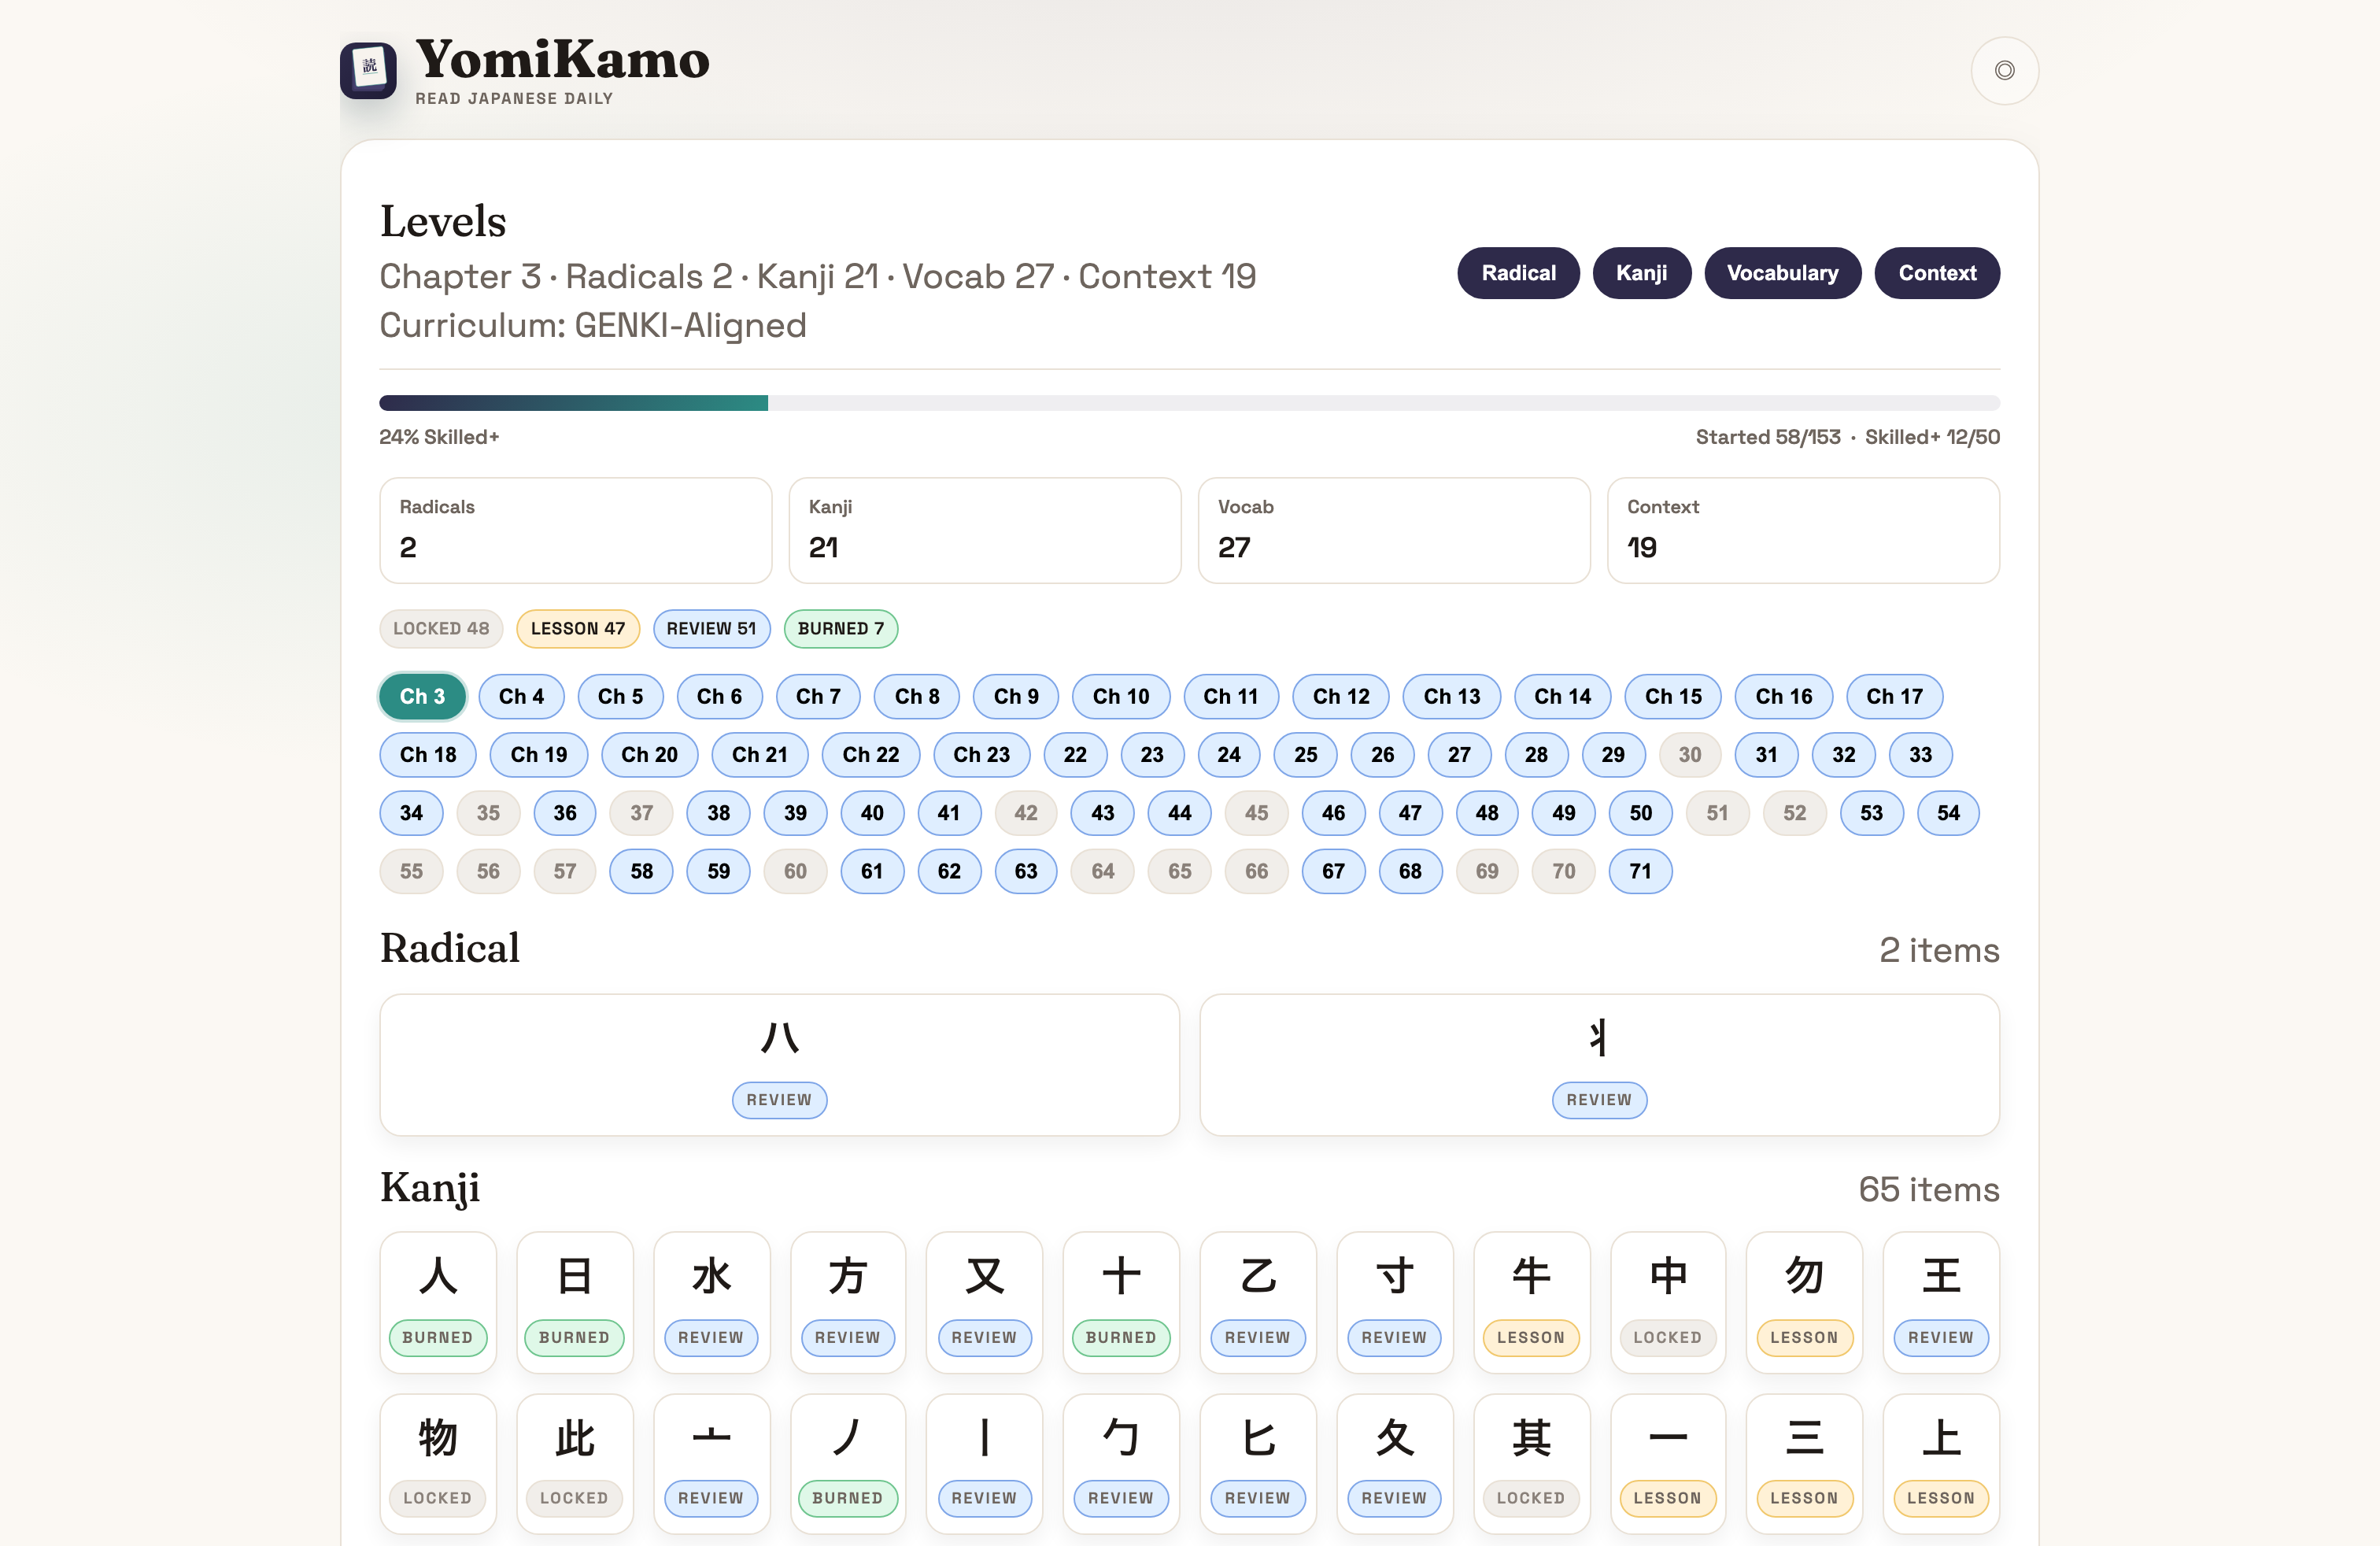Open the 丨 kanji tile
This screenshot has height=1546, width=2380.
tap(984, 1464)
